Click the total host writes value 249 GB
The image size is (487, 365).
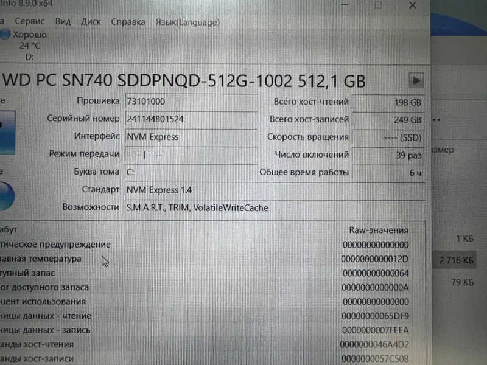coord(388,120)
